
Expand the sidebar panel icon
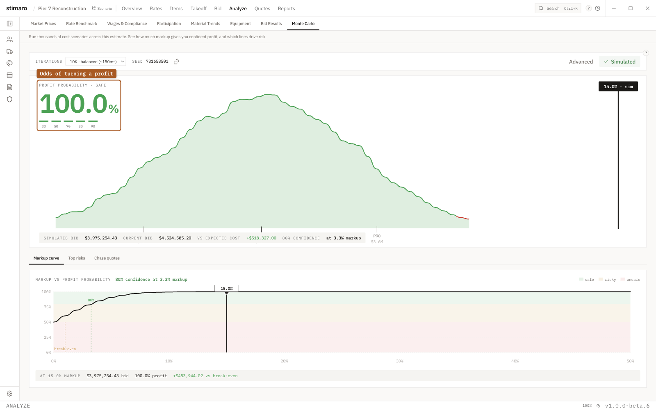point(9,24)
